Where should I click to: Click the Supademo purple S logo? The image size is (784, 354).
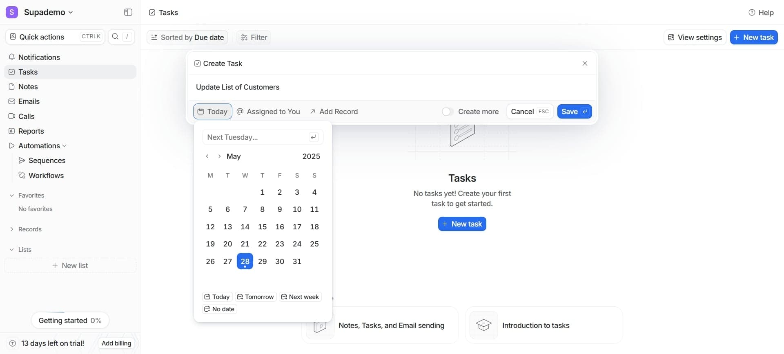(12, 12)
